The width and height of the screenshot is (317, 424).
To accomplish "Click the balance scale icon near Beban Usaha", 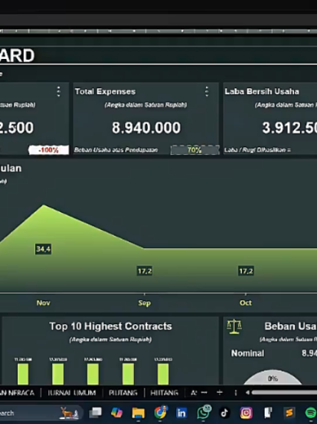I will tap(234, 327).
